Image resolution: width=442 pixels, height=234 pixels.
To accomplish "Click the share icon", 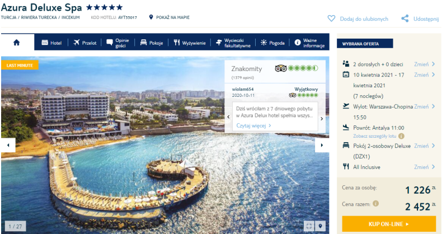I will pos(405,18).
